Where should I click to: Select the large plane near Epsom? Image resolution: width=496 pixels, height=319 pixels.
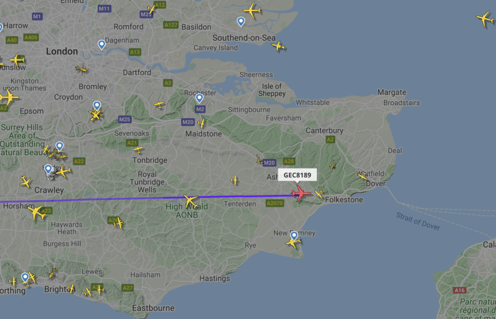click(x=9, y=97)
